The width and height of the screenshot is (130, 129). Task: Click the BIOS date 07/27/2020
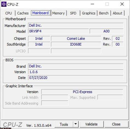tap(76, 78)
